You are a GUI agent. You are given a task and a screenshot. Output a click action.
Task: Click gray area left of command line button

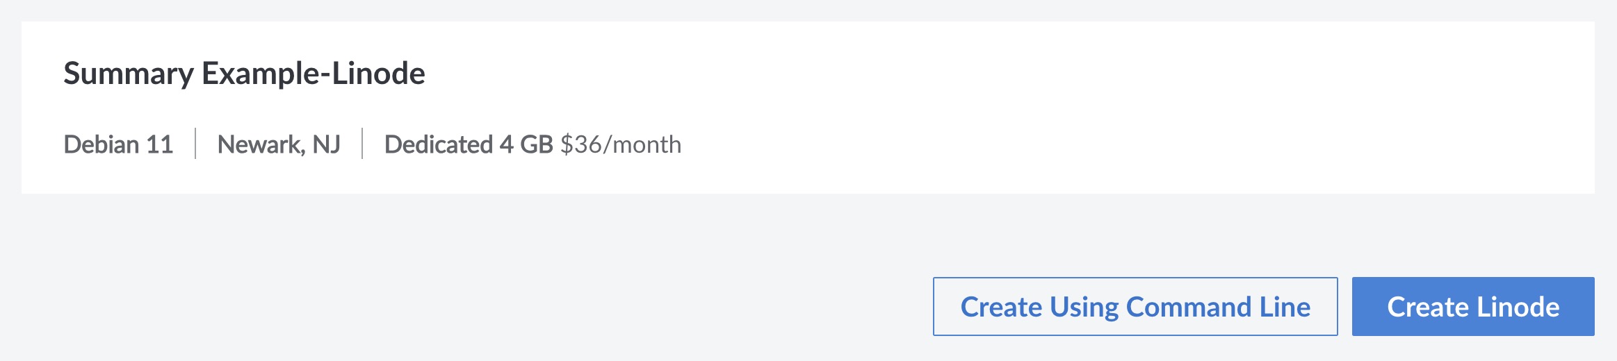487,307
